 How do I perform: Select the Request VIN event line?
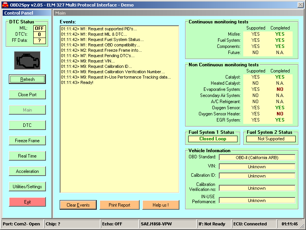(x=88, y=61)
